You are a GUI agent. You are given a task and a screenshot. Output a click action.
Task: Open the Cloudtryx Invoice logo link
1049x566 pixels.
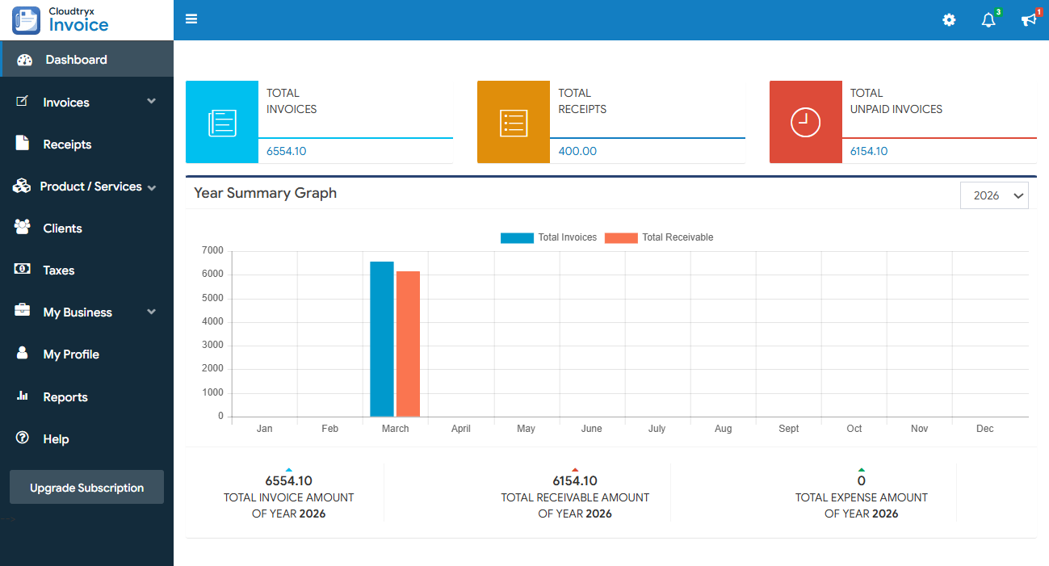click(x=77, y=19)
